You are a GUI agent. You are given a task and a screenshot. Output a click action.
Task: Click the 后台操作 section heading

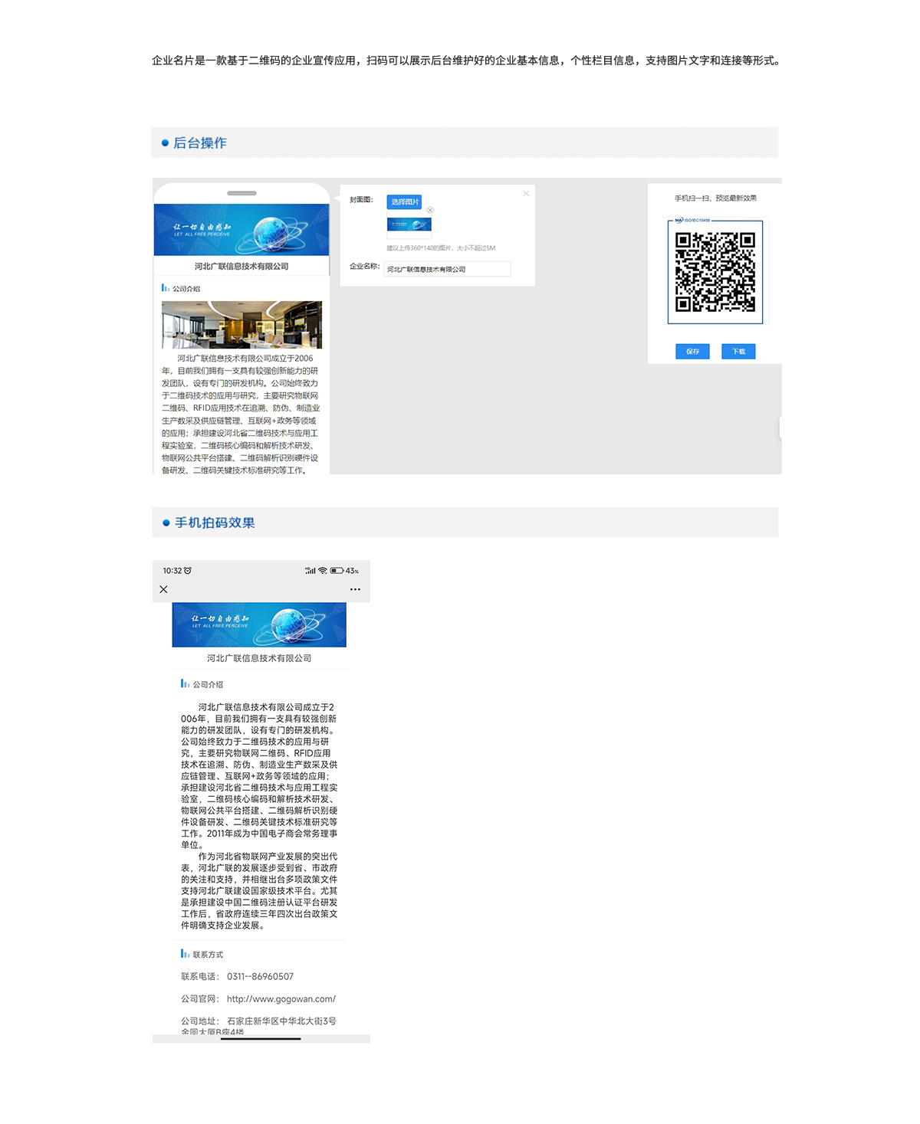click(200, 143)
